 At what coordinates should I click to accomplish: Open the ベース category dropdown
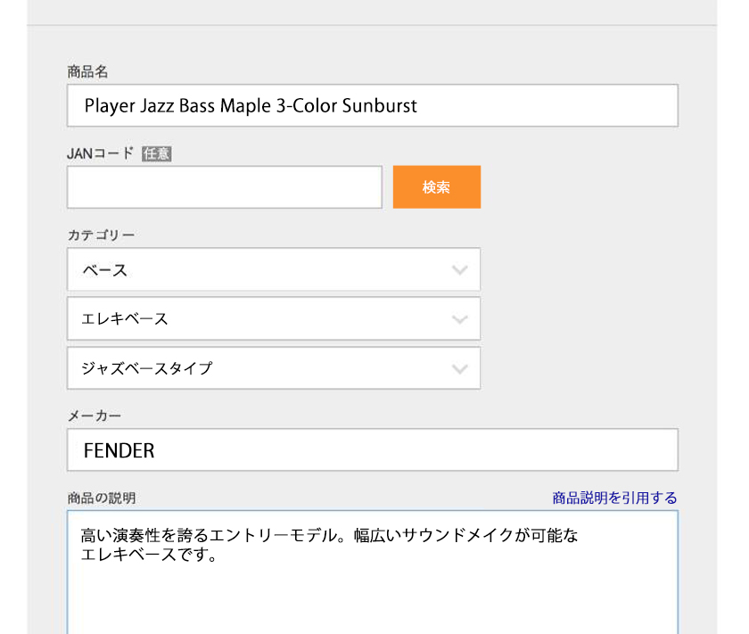pyautogui.click(x=273, y=269)
